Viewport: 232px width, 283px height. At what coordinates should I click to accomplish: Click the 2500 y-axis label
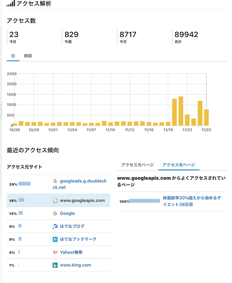(x=12, y=74)
